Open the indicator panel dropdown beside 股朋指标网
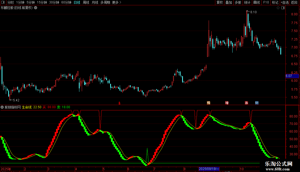Image resolution: width=300 pixels, height=172 pixels. click(2, 107)
